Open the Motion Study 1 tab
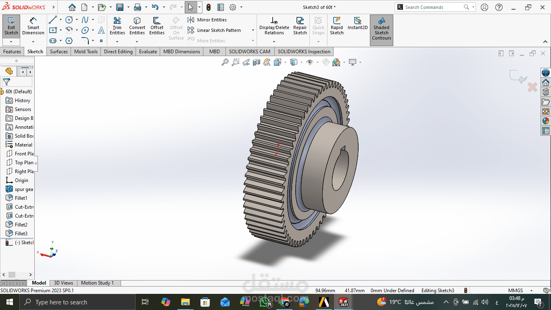The image size is (551, 310). tap(97, 283)
